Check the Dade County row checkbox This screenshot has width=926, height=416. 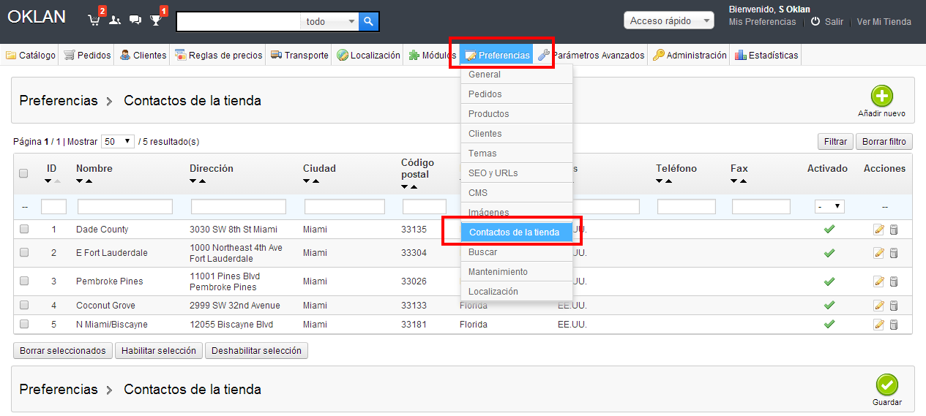[24, 230]
